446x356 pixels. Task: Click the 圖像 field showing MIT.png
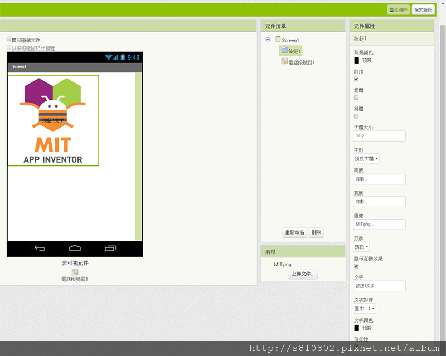click(380, 225)
